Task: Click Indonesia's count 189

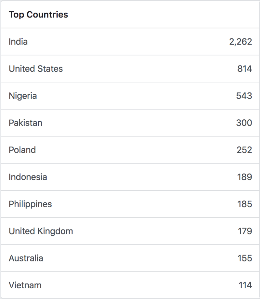Action: 244,177
